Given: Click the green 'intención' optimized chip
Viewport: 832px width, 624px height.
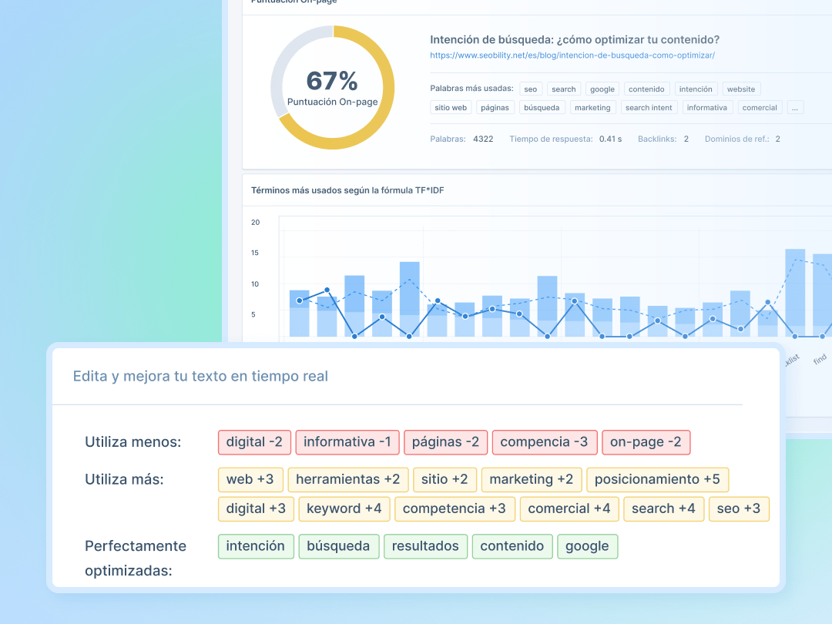Looking at the screenshot, I should click(256, 546).
